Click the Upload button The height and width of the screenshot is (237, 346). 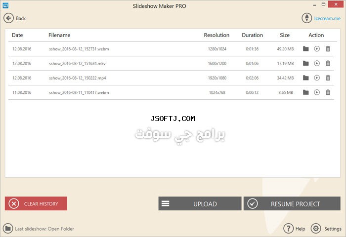coord(200,203)
